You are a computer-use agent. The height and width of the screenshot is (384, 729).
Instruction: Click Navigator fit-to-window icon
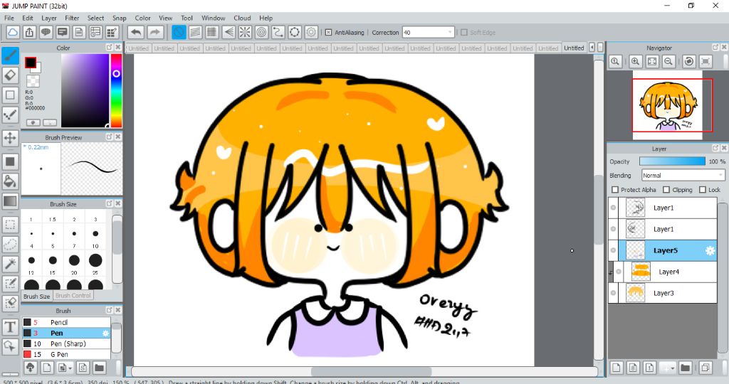click(x=652, y=61)
